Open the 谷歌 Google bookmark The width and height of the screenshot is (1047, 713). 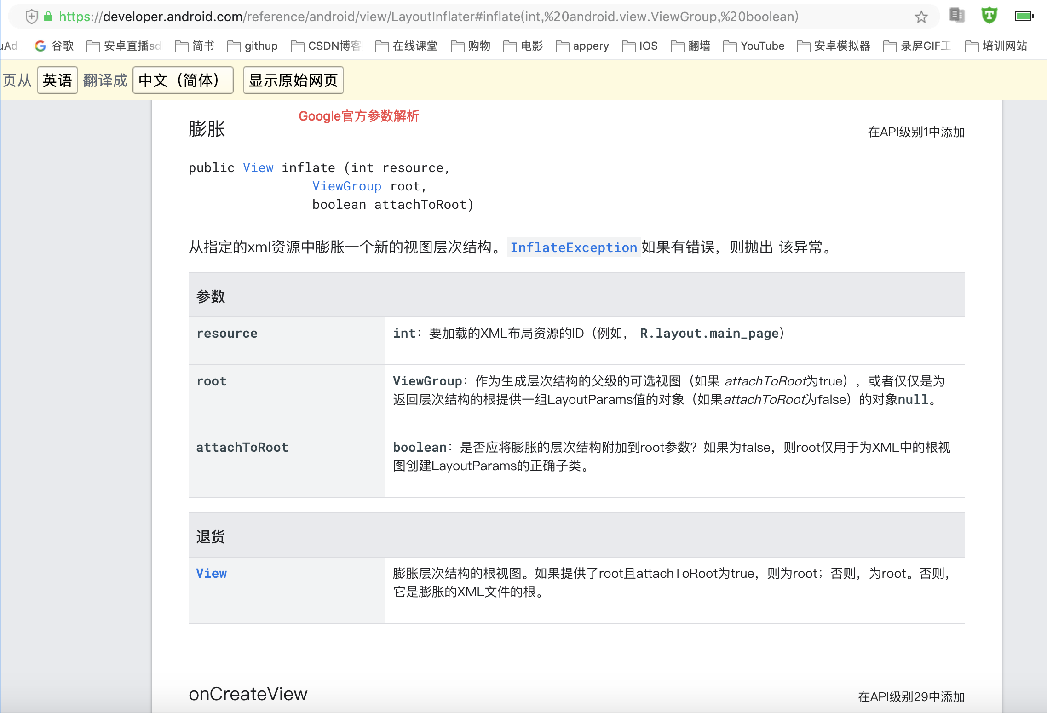[54, 46]
